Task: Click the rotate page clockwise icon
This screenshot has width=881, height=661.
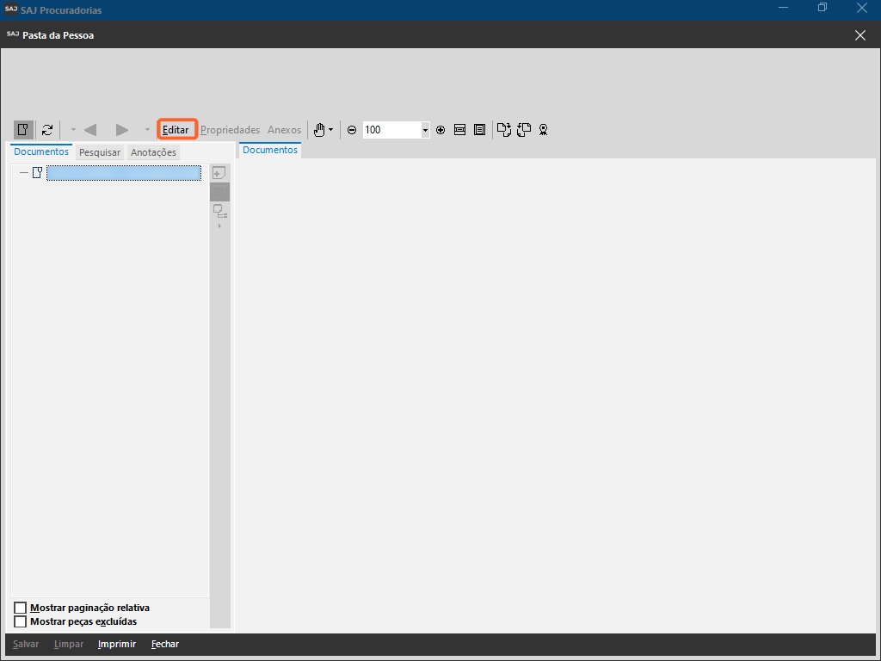Action: (504, 130)
